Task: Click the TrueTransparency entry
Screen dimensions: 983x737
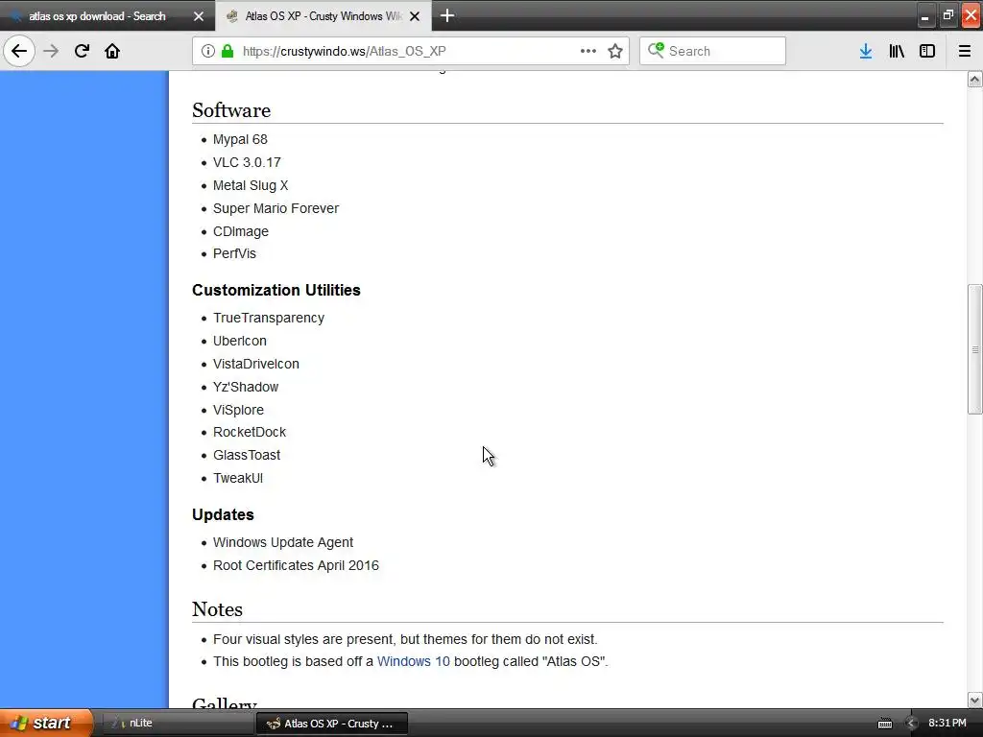Action: click(x=269, y=318)
